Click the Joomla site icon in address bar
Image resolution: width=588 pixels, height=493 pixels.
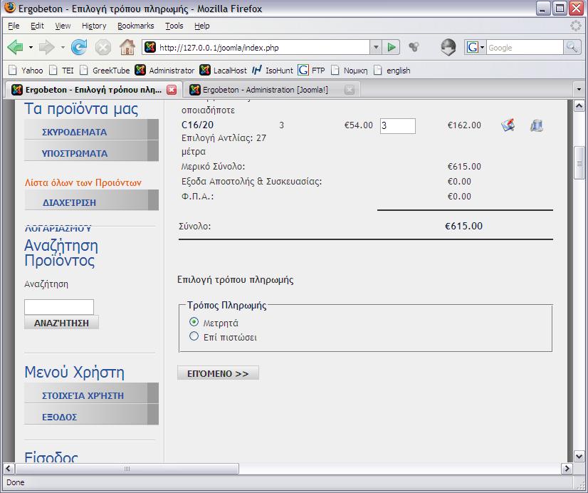coord(150,48)
